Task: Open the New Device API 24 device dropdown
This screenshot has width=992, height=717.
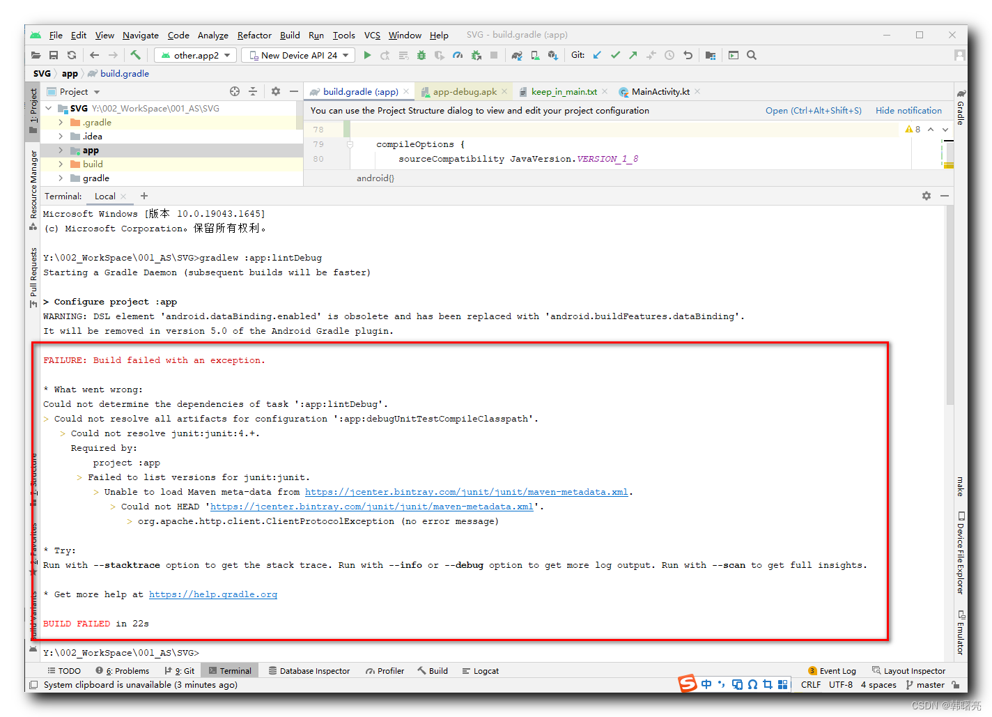Action: tap(298, 55)
